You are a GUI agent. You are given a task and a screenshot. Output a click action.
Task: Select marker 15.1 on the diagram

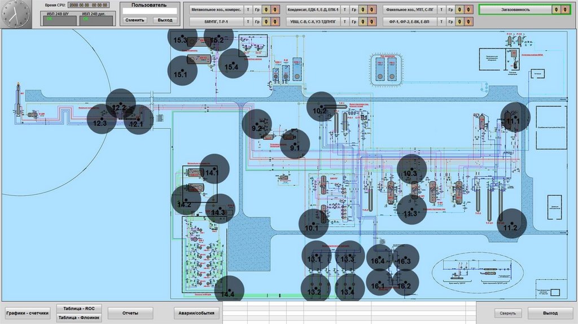coord(182,71)
